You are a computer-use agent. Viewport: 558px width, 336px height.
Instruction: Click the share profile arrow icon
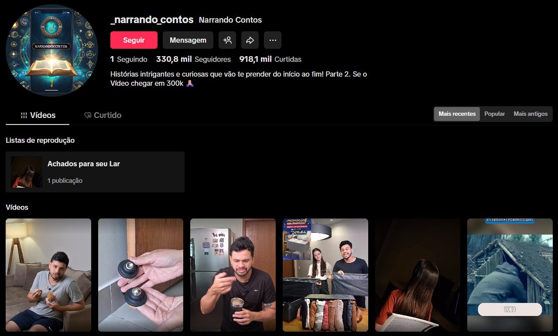[250, 40]
